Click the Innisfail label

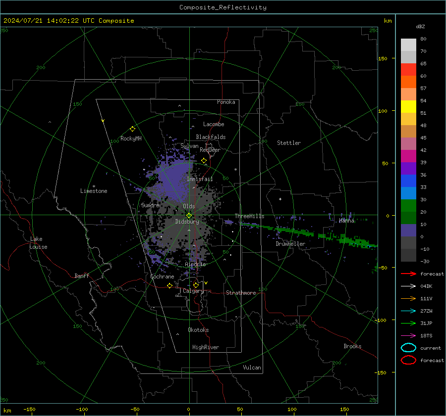[200, 179]
